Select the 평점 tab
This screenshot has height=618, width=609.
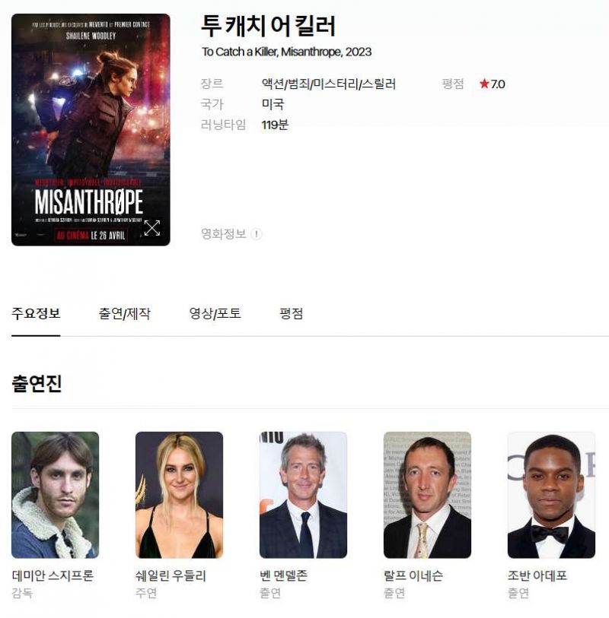pyautogui.click(x=292, y=314)
